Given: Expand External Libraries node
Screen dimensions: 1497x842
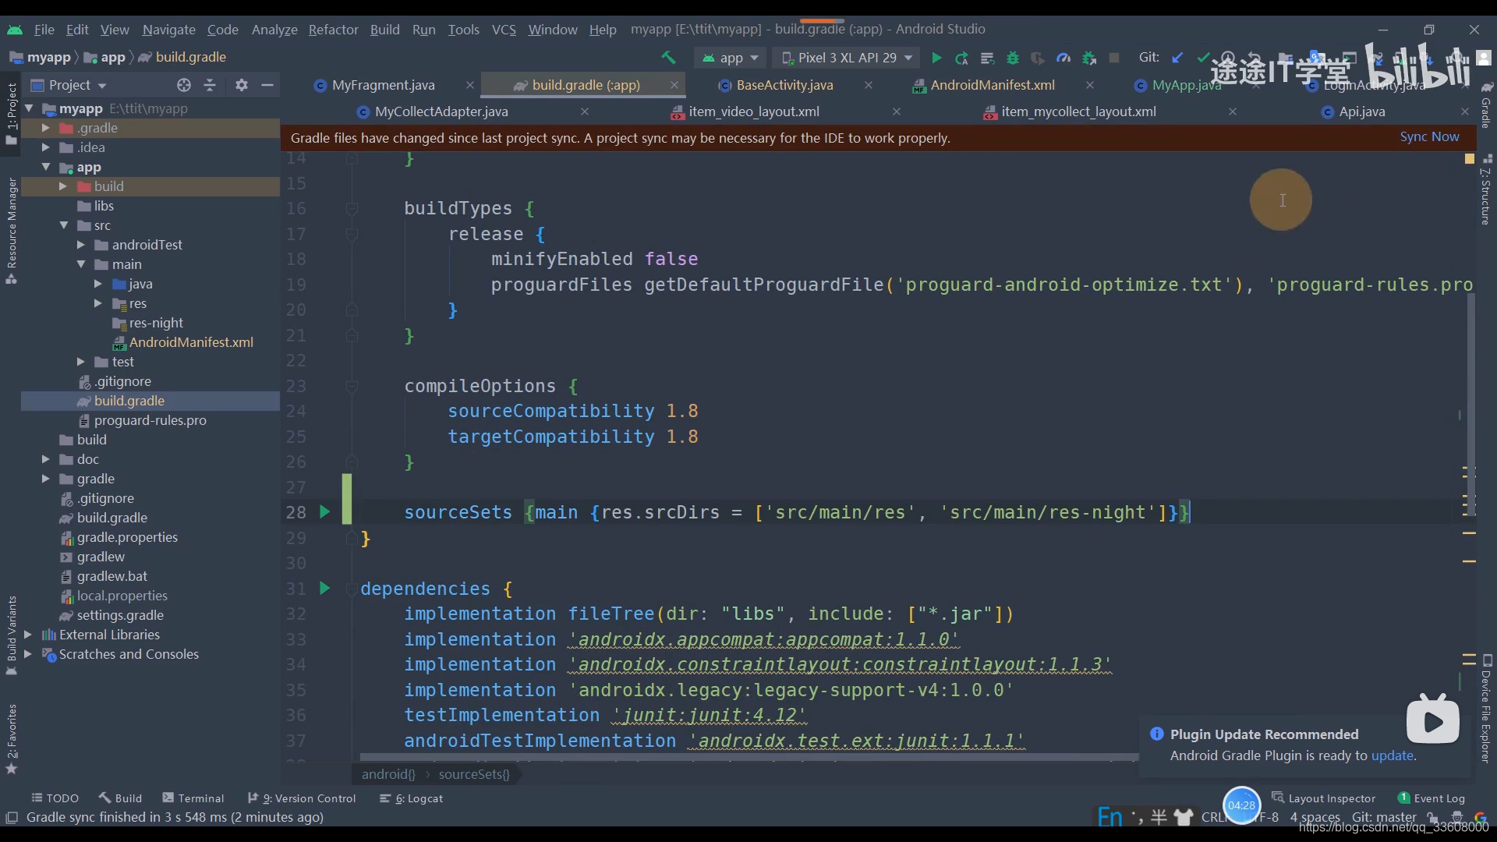Looking at the screenshot, I should click(x=28, y=635).
